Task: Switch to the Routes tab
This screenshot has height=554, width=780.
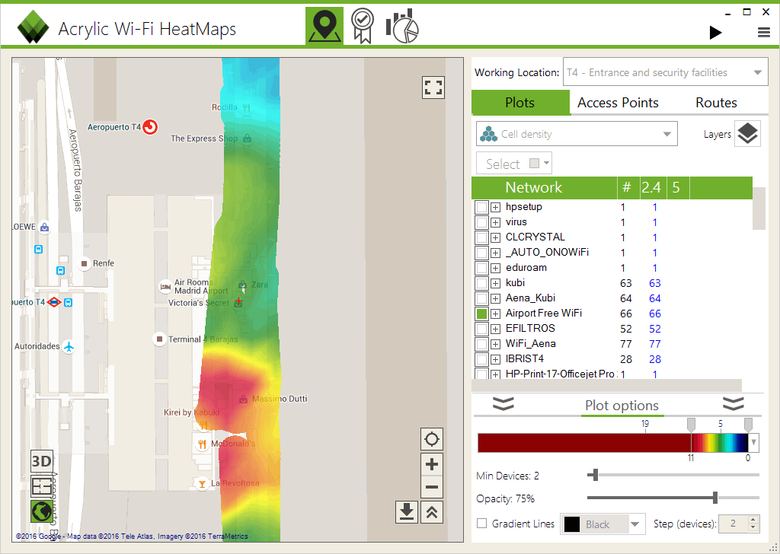Action: point(716,103)
